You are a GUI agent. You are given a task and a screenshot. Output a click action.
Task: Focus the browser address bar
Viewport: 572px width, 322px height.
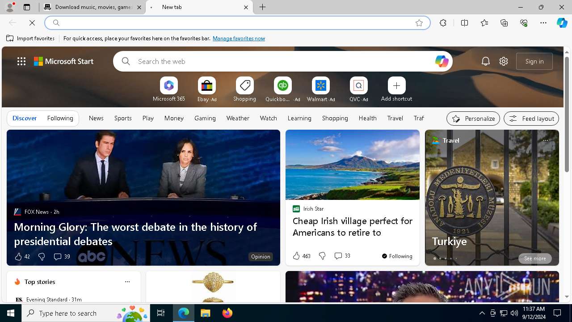pyautogui.click(x=237, y=23)
